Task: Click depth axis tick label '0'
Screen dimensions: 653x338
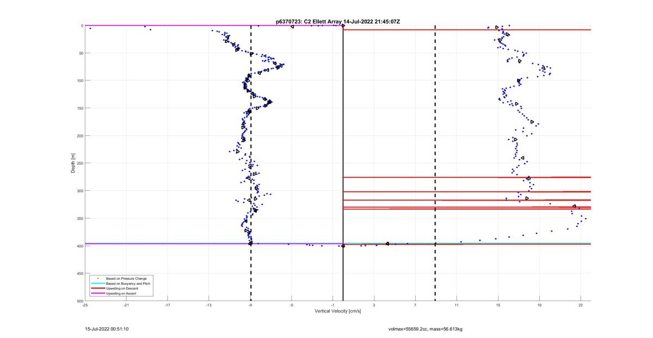Action: pos(82,26)
